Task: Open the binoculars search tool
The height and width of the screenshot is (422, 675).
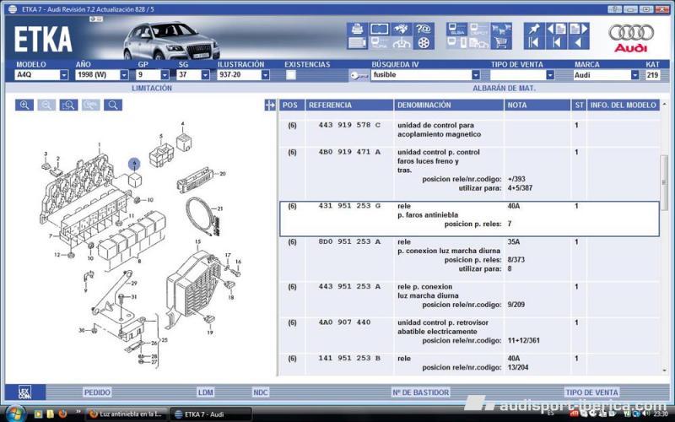Action: (402, 29)
